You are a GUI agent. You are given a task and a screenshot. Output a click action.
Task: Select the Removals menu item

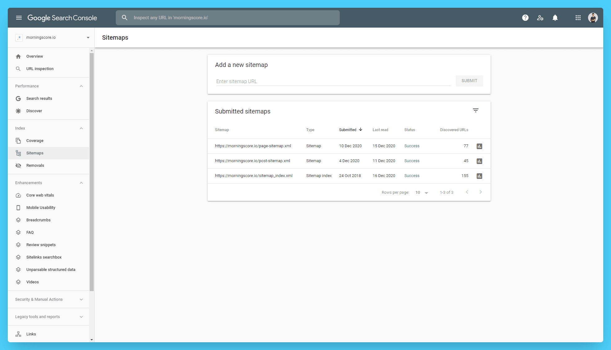(x=48, y=166)
